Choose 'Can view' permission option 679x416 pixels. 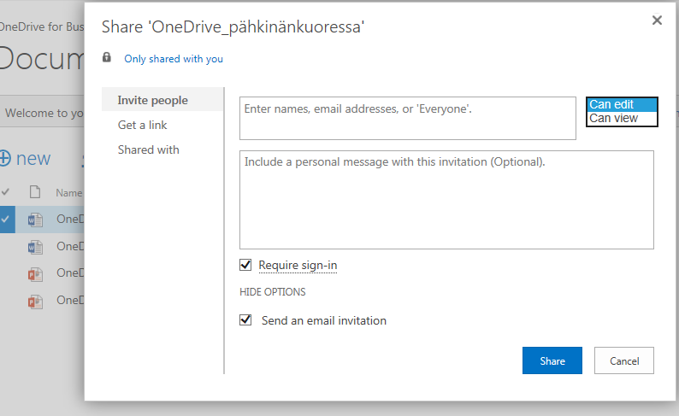click(x=622, y=118)
